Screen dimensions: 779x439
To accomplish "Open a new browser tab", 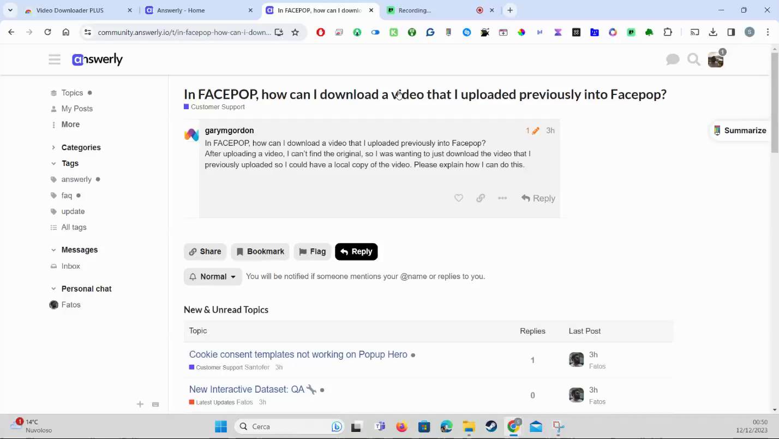I will pos(510,10).
